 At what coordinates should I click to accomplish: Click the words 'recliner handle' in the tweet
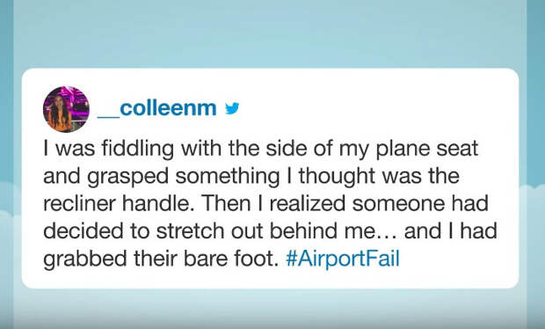[x=118, y=203]
